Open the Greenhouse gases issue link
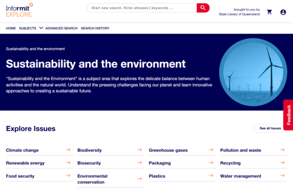The width and height of the screenshot is (293, 195). [168, 150]
